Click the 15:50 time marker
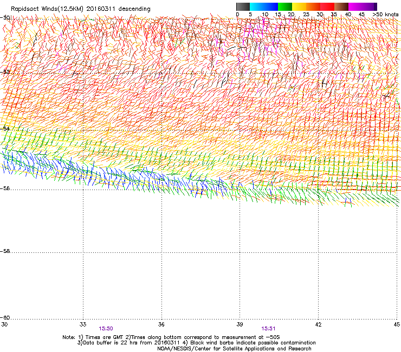This screenshot has height=352, width=401. [x=106, y=329]
